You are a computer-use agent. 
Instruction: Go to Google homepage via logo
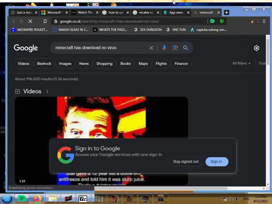point(26,48)
